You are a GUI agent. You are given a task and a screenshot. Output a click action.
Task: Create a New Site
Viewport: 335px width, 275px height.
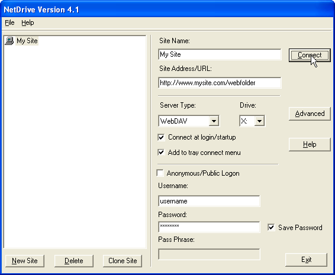tap(25, 261)
